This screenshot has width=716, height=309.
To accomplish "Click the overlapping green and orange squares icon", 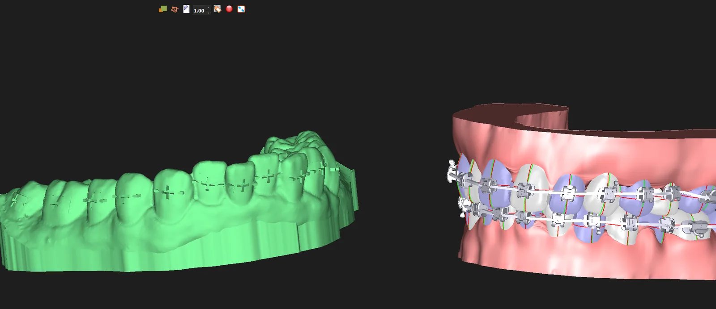I will click(163, 9).
